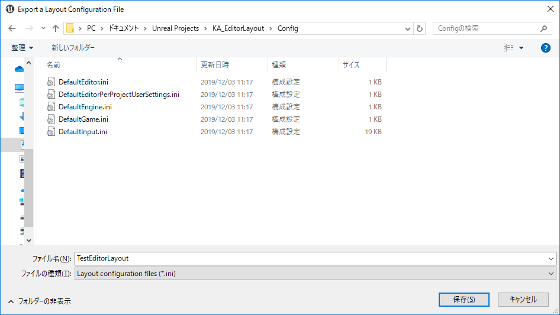Expand the file name dropdown arrow

coord(551,259)
